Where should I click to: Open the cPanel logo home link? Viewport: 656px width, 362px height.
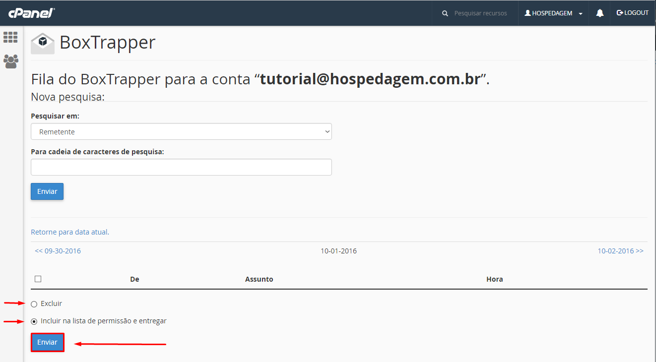point(31,13)
